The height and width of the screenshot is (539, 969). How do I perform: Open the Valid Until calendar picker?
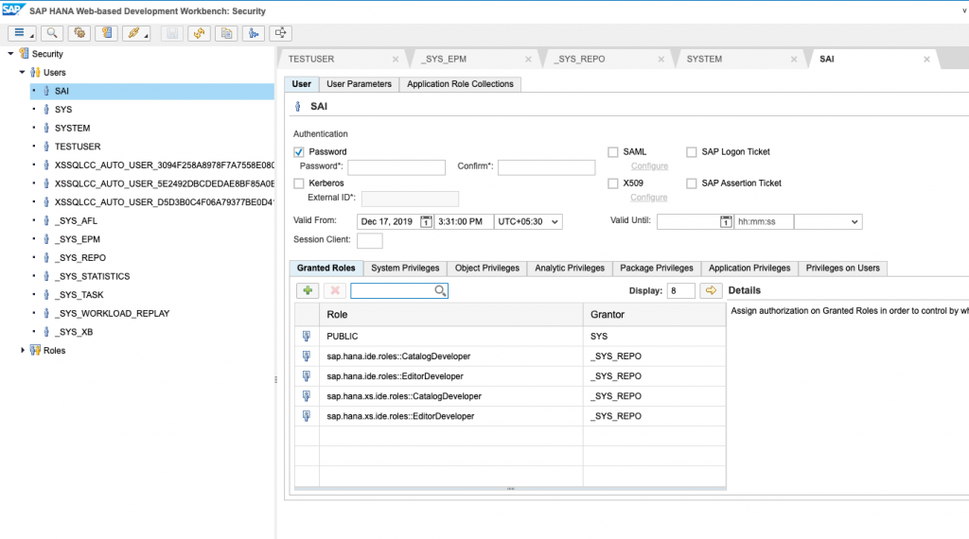click(x=726, y=221)
